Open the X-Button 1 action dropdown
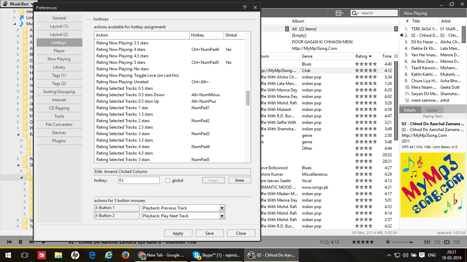Screen dimensions: 467x262 pyautogui.click(x=222, y=208)
